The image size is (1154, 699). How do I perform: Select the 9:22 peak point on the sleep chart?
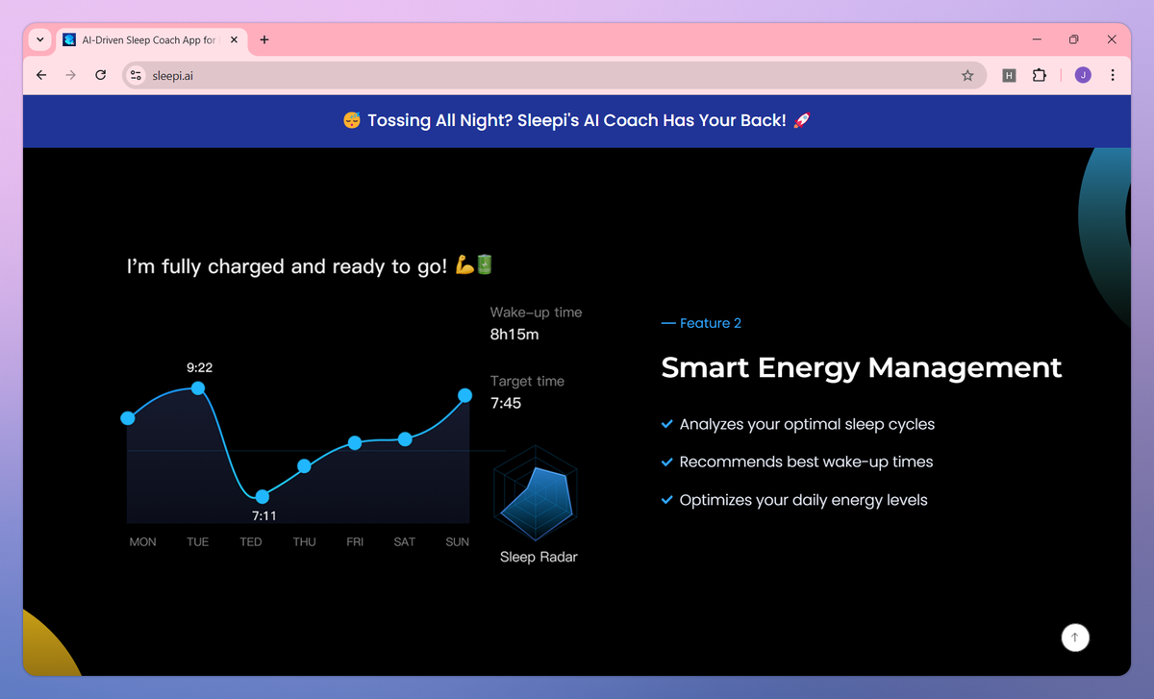(197, 387)
